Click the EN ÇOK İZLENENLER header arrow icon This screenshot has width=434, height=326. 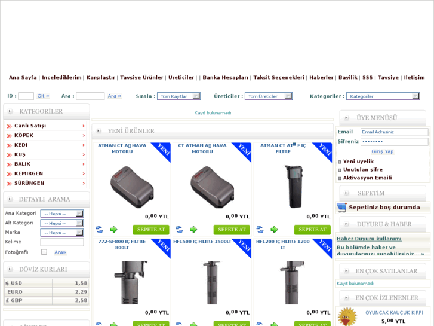coord(346,298)
